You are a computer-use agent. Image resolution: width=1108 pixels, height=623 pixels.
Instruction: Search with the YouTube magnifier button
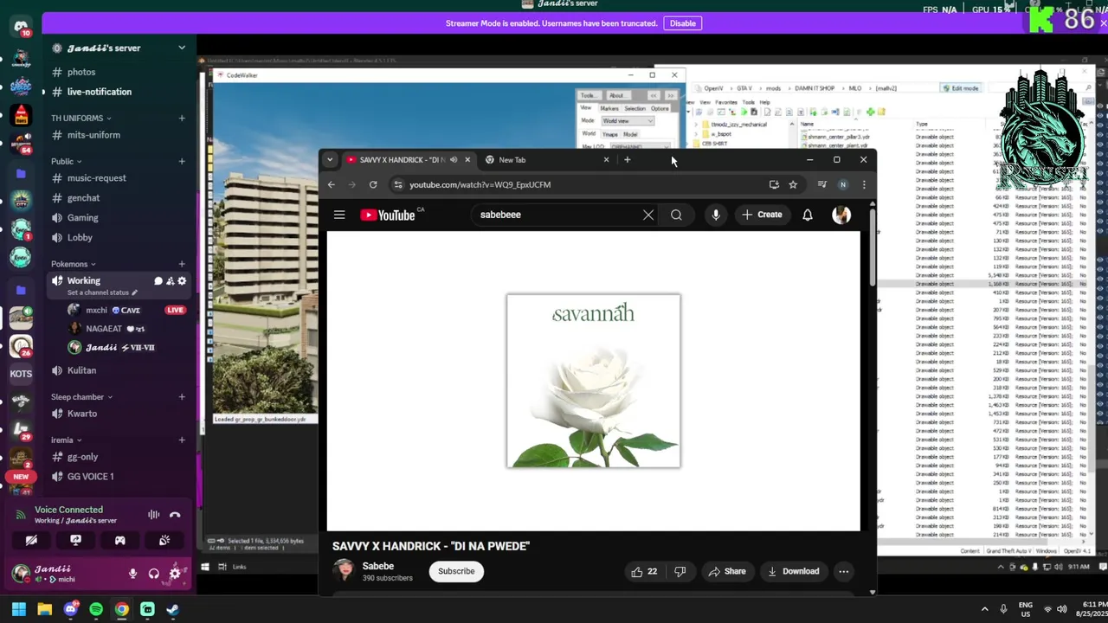click(676, 215)
